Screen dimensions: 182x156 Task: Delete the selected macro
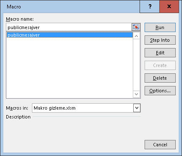coord(160,78)
